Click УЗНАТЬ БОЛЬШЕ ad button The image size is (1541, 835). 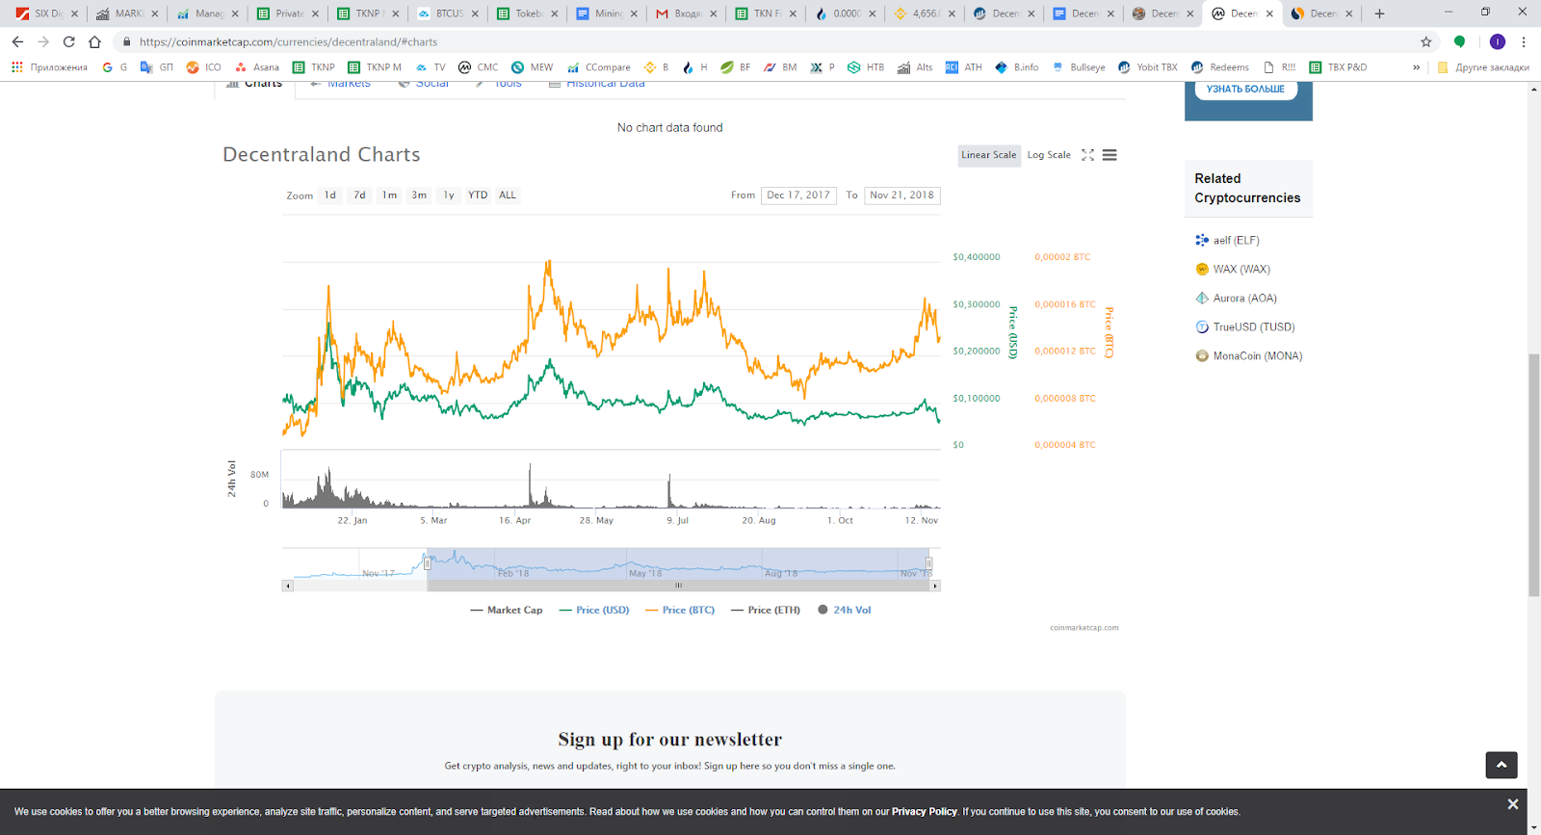tap(1245, 89)
